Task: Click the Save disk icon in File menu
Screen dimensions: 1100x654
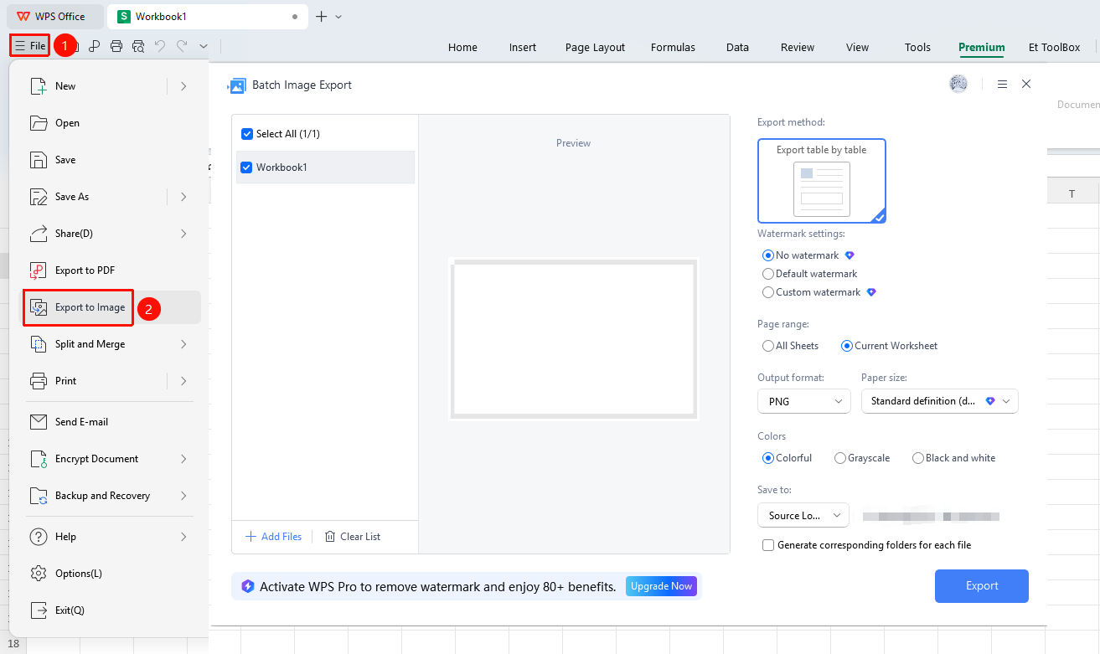Action: (39, 160)
